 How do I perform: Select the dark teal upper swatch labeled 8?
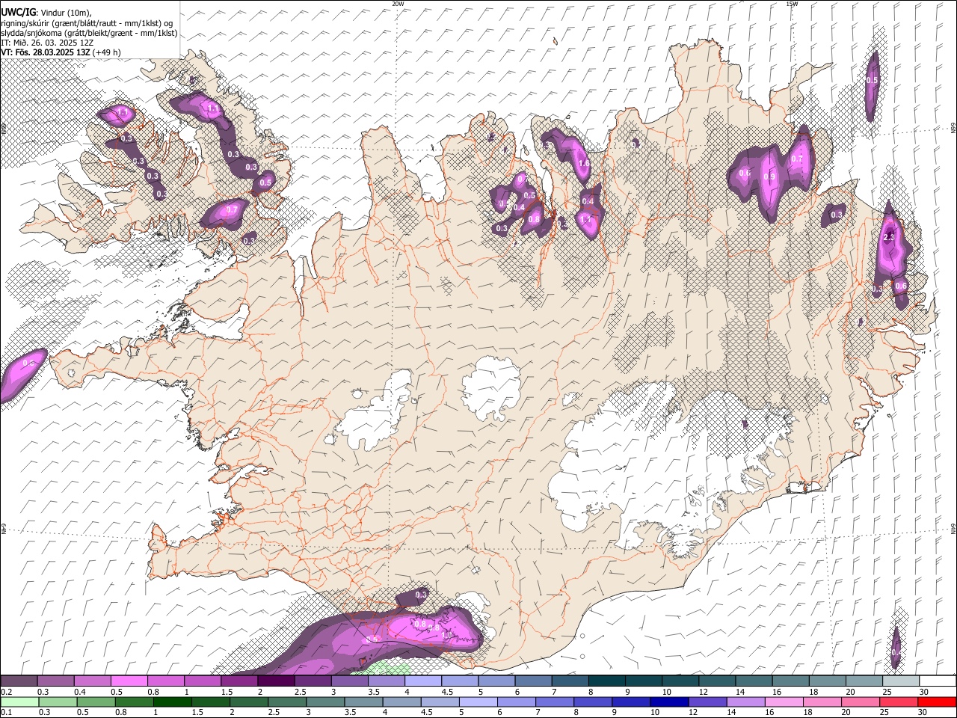pyautogui.click(x=606, y=681)
